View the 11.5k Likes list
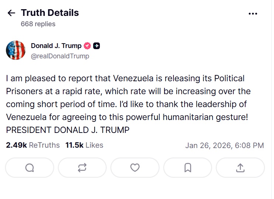The height and width of the screenshot is (199, 274). (84, 145)
